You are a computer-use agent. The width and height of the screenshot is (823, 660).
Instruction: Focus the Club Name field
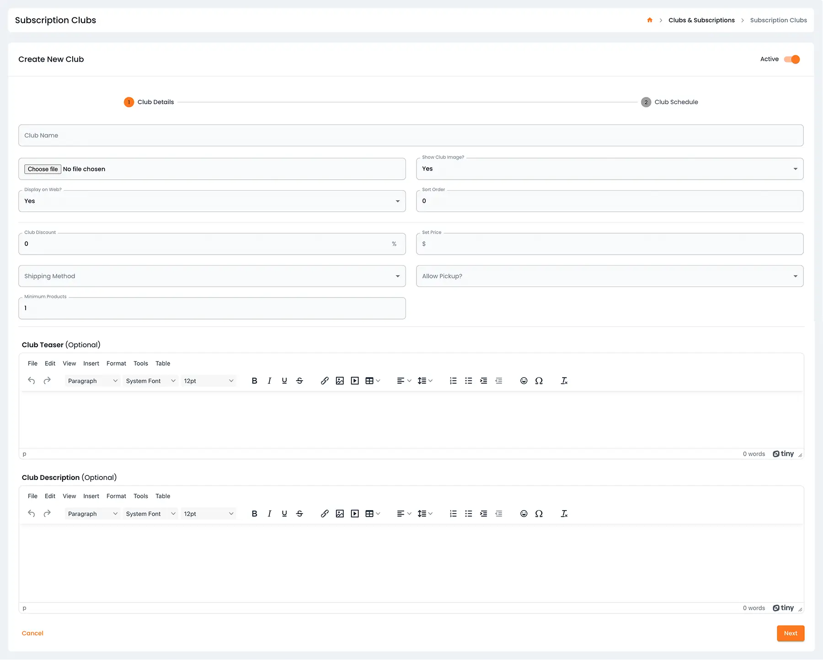coord(411,135)
